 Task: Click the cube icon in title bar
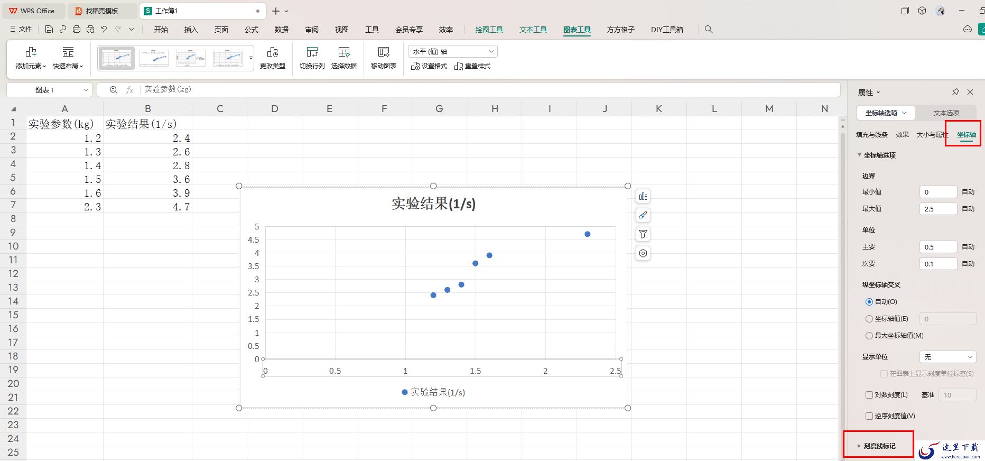point(922,11)
